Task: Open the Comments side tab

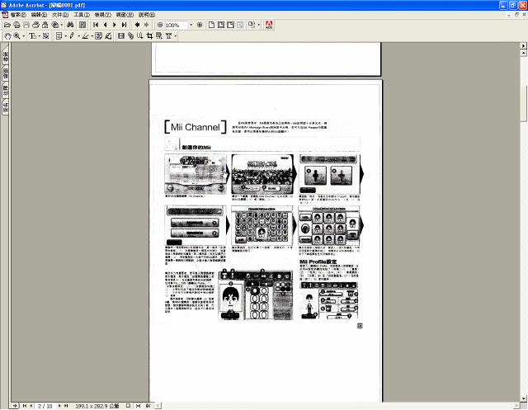Action: coord(6,90)
